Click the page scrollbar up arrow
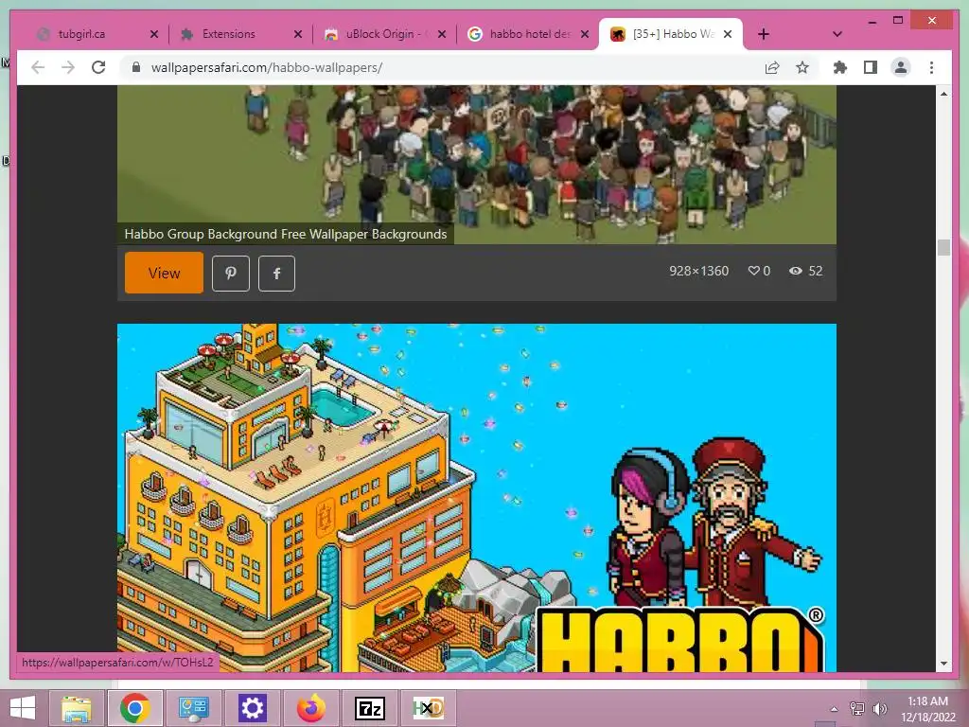 pyautogui.click(x=943, y=94)
